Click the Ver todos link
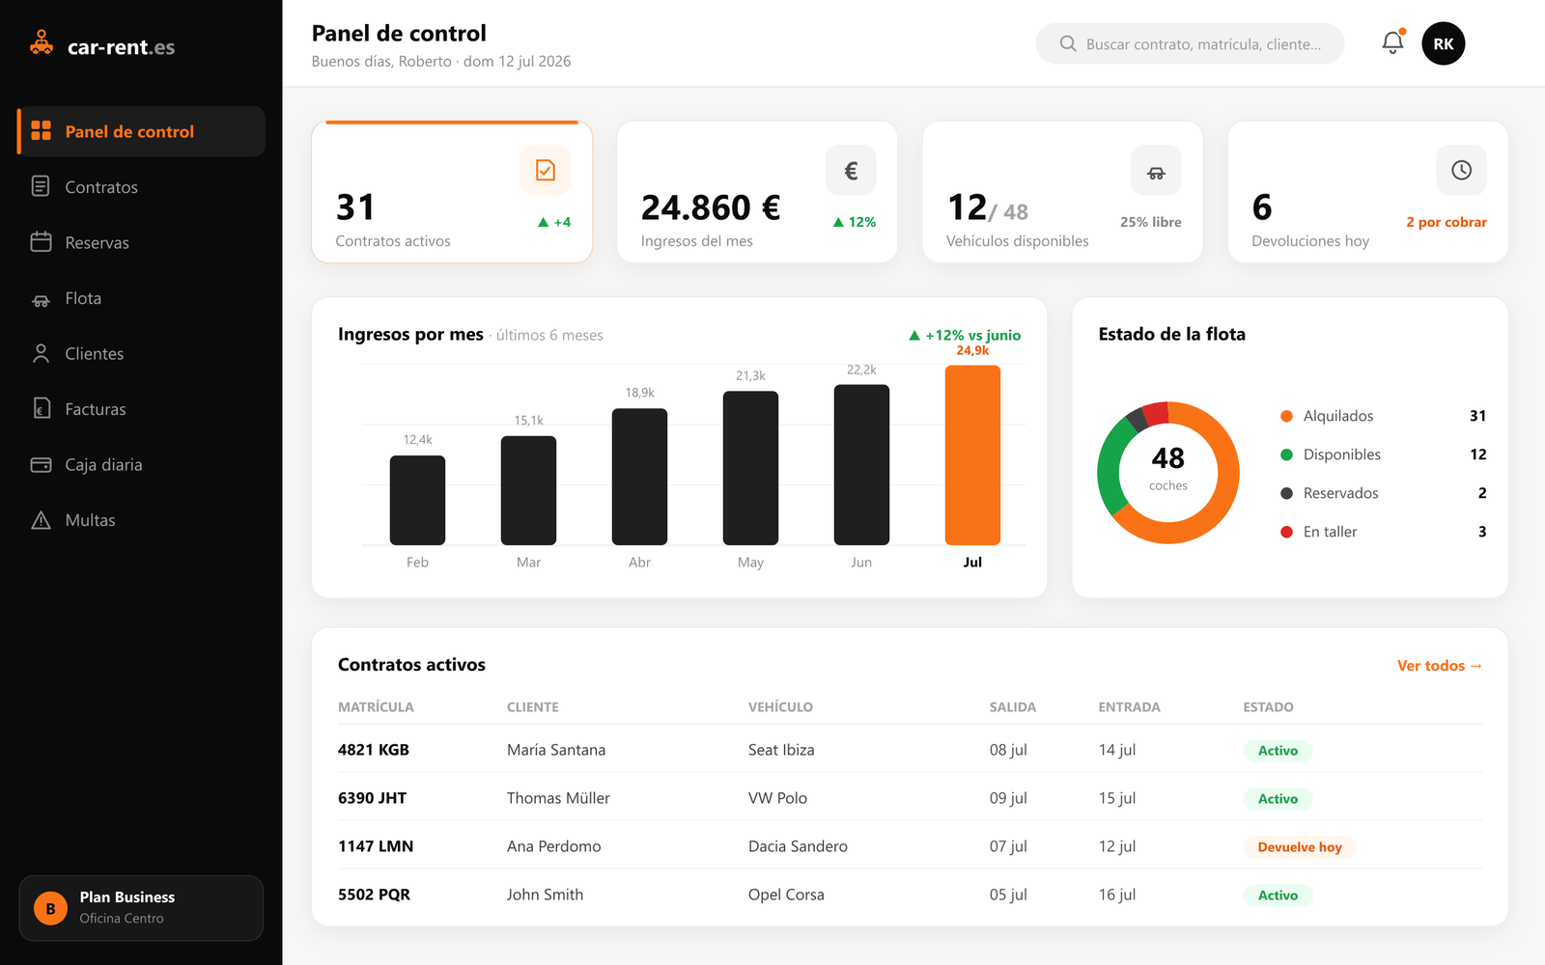The width and height of the screenshot is (1545, 965). (x=1439, y=666)
